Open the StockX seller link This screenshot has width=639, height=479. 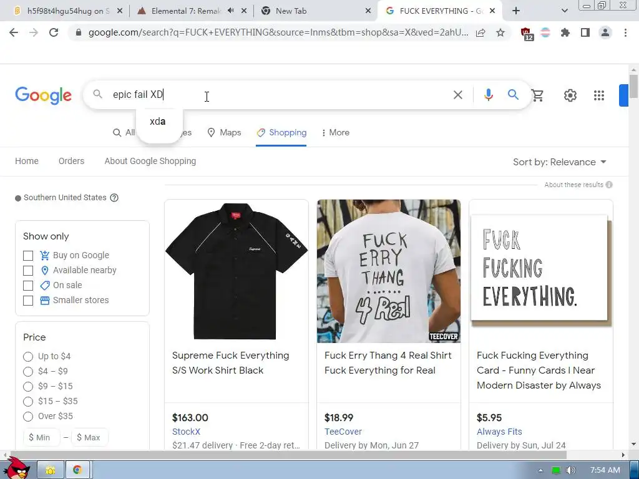[x=186, y=432]
